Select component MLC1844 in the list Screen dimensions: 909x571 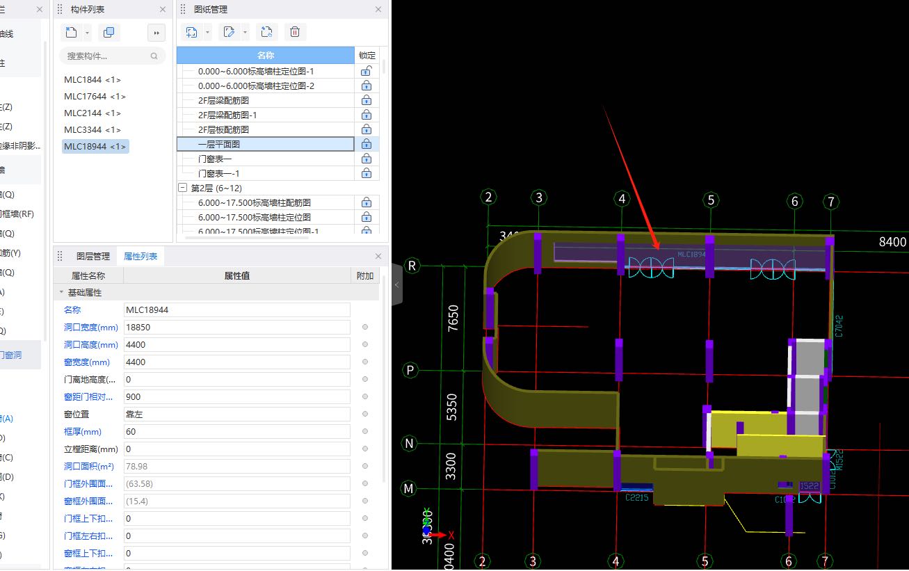point(92,80)
